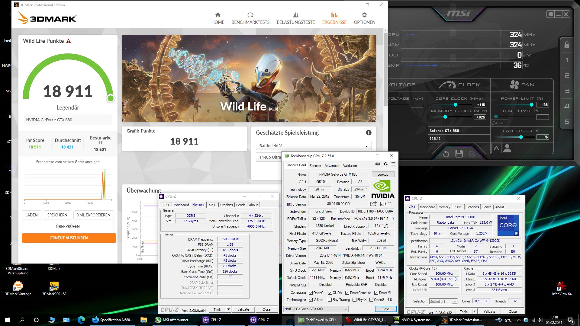Open the Advanced tab in GPU-Z
The height and width of the screenshot is (326, 580).
(x=332, y=166)
